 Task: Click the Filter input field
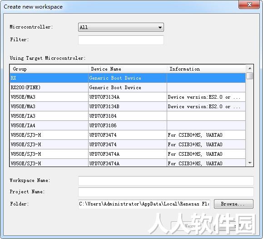tap(121, 40)
